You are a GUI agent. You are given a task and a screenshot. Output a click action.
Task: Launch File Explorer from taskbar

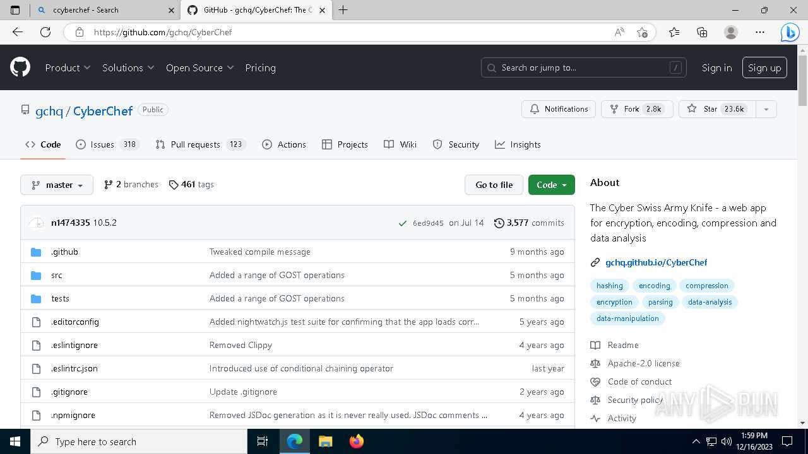[325, 441]
